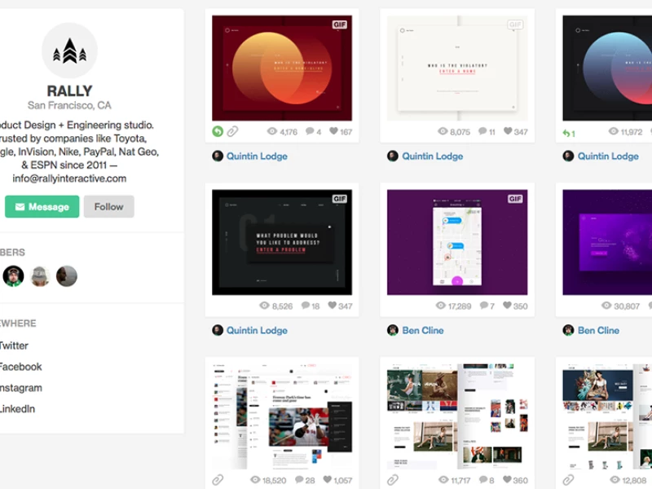This screenshot has height=489, width=652.
Task: Click views eye icon showing 11,972
Action: (614, 131)
